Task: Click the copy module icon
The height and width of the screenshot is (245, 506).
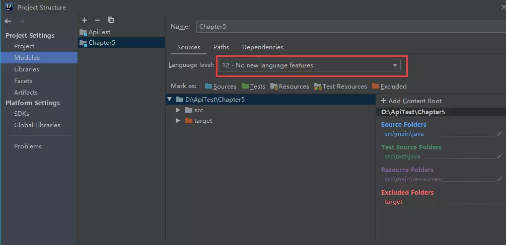Action: coord(111,20)
